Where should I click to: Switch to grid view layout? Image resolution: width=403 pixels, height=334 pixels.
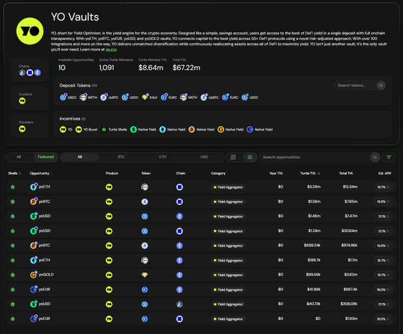[233, 157]
